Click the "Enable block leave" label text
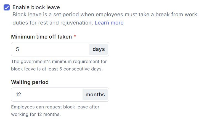 (x=36, y=7)
